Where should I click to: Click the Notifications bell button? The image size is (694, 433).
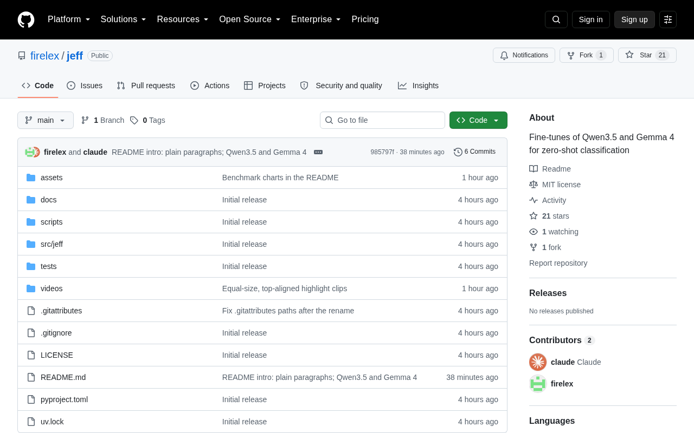(x=524, y=55)
